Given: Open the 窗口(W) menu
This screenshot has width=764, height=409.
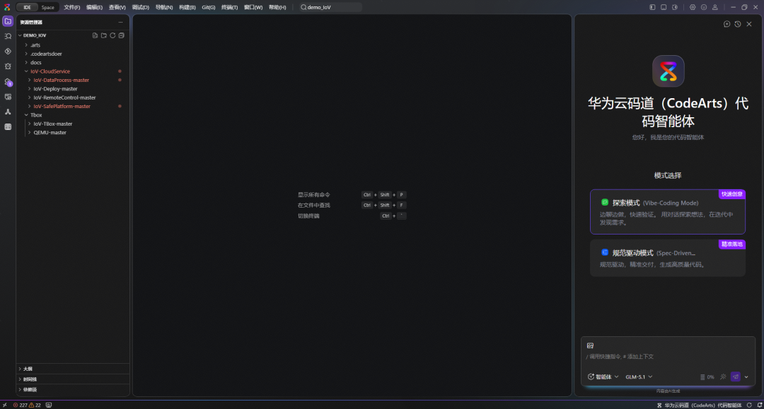Looking at the screenshot, I should click(253, 7).
